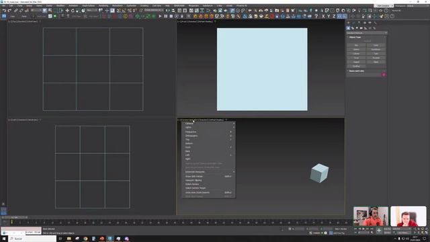The height and width of the screenshot is (242, 430).
Task: Click the Play button in second toolbar row
Action: 160,16
